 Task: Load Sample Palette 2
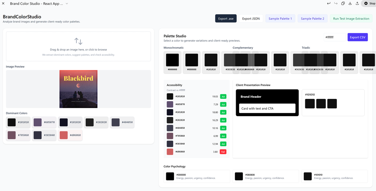(312, 19)
